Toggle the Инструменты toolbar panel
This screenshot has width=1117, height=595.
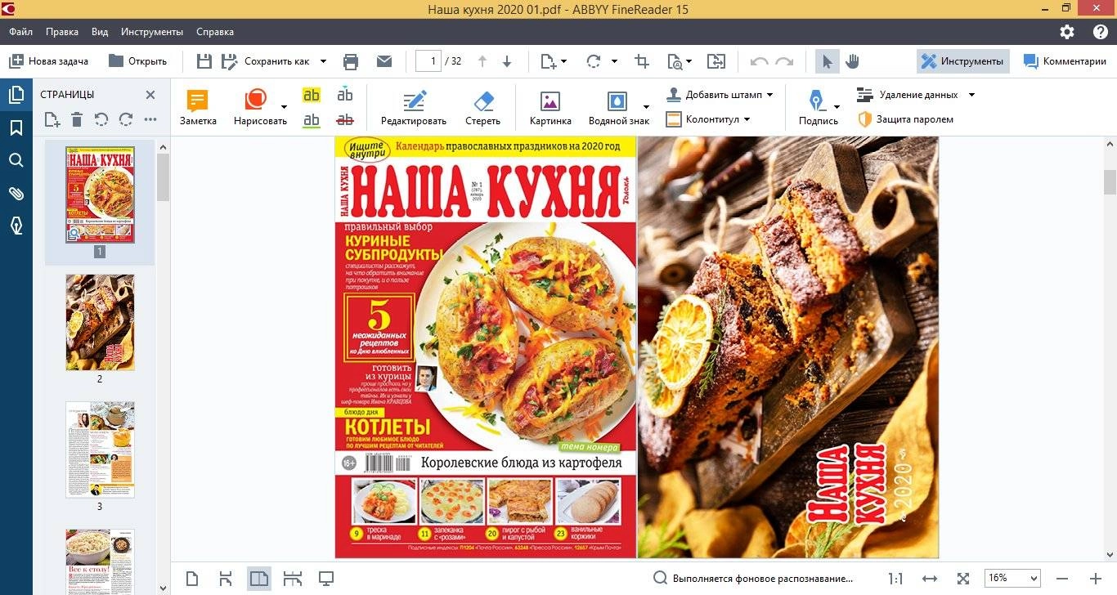962,61
